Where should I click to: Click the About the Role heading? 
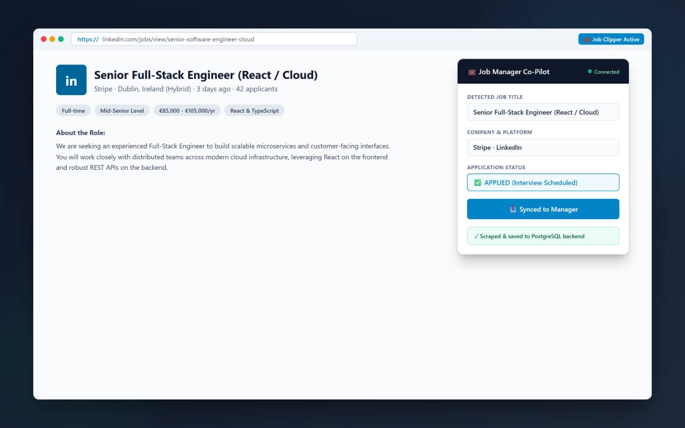tap(80, 133)
